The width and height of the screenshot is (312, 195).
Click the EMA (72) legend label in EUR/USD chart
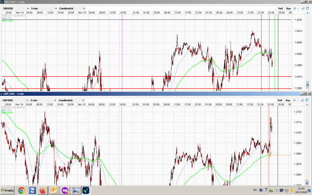click(x=7, y=18)
